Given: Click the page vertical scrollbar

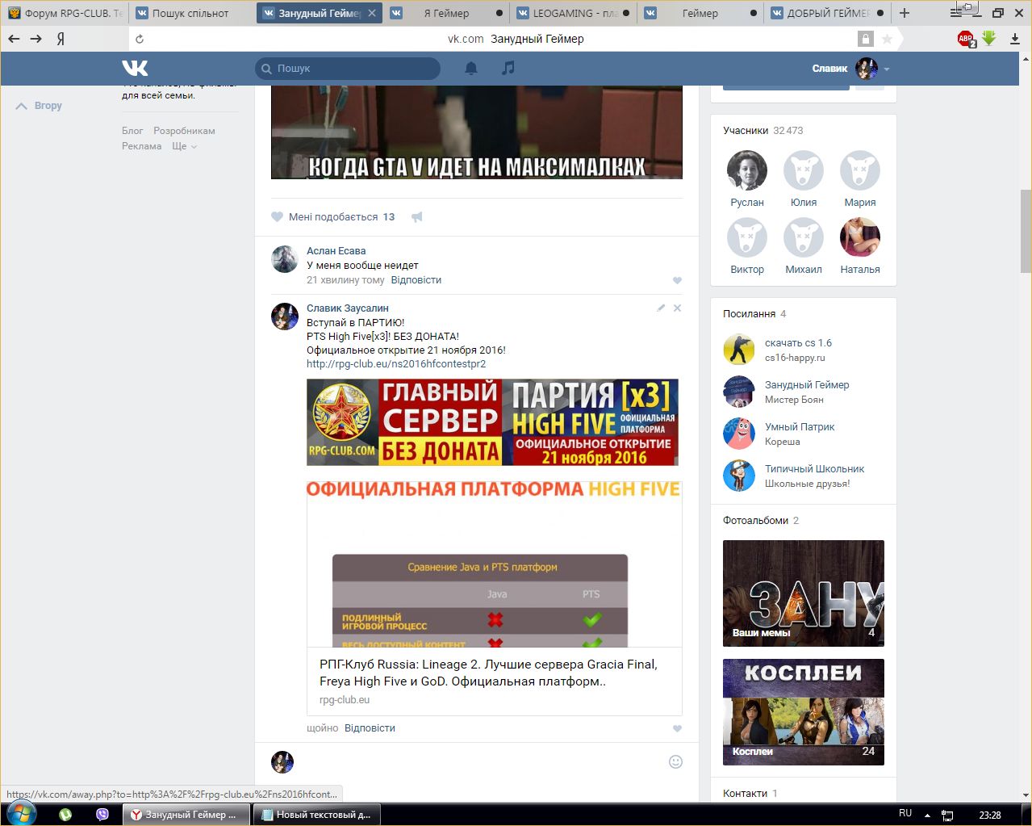Looking at the screenshot, I should click(1026, 231).
